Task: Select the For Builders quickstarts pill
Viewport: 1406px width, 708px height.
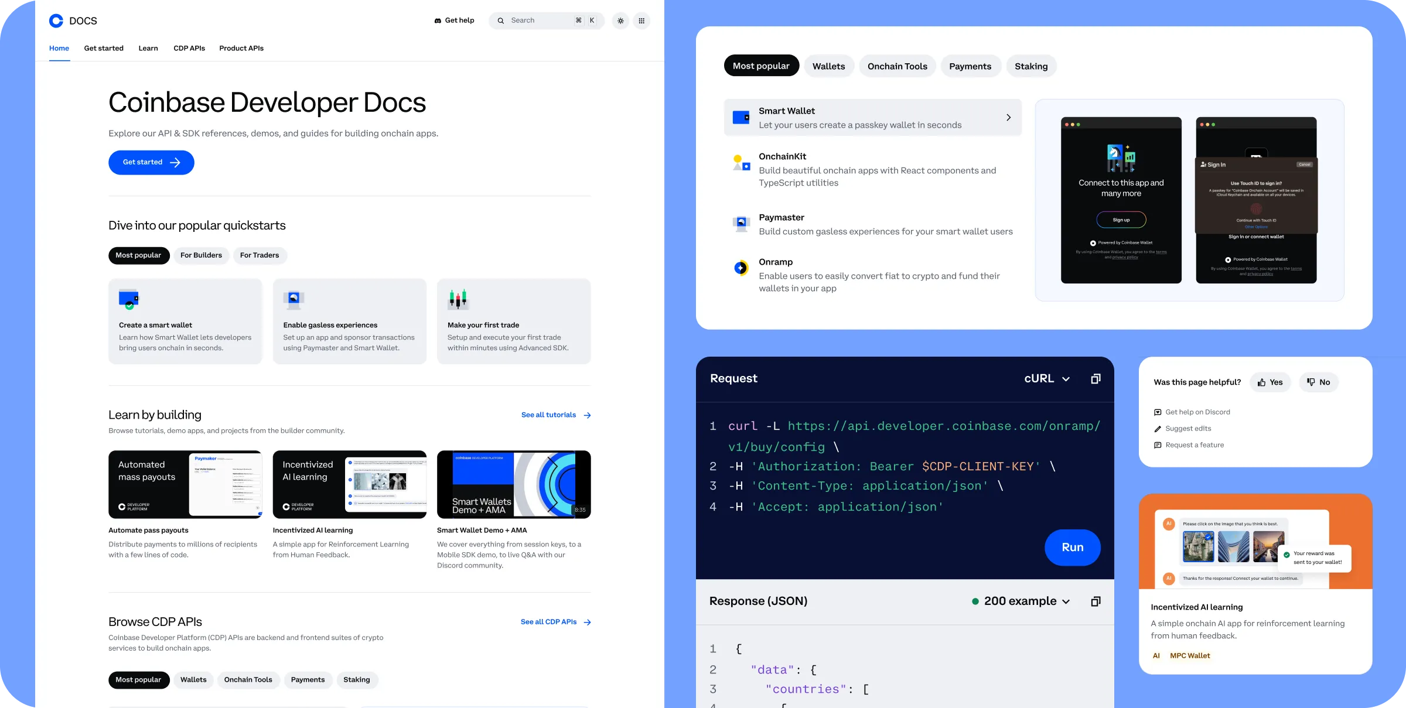Action: [201, 255]
